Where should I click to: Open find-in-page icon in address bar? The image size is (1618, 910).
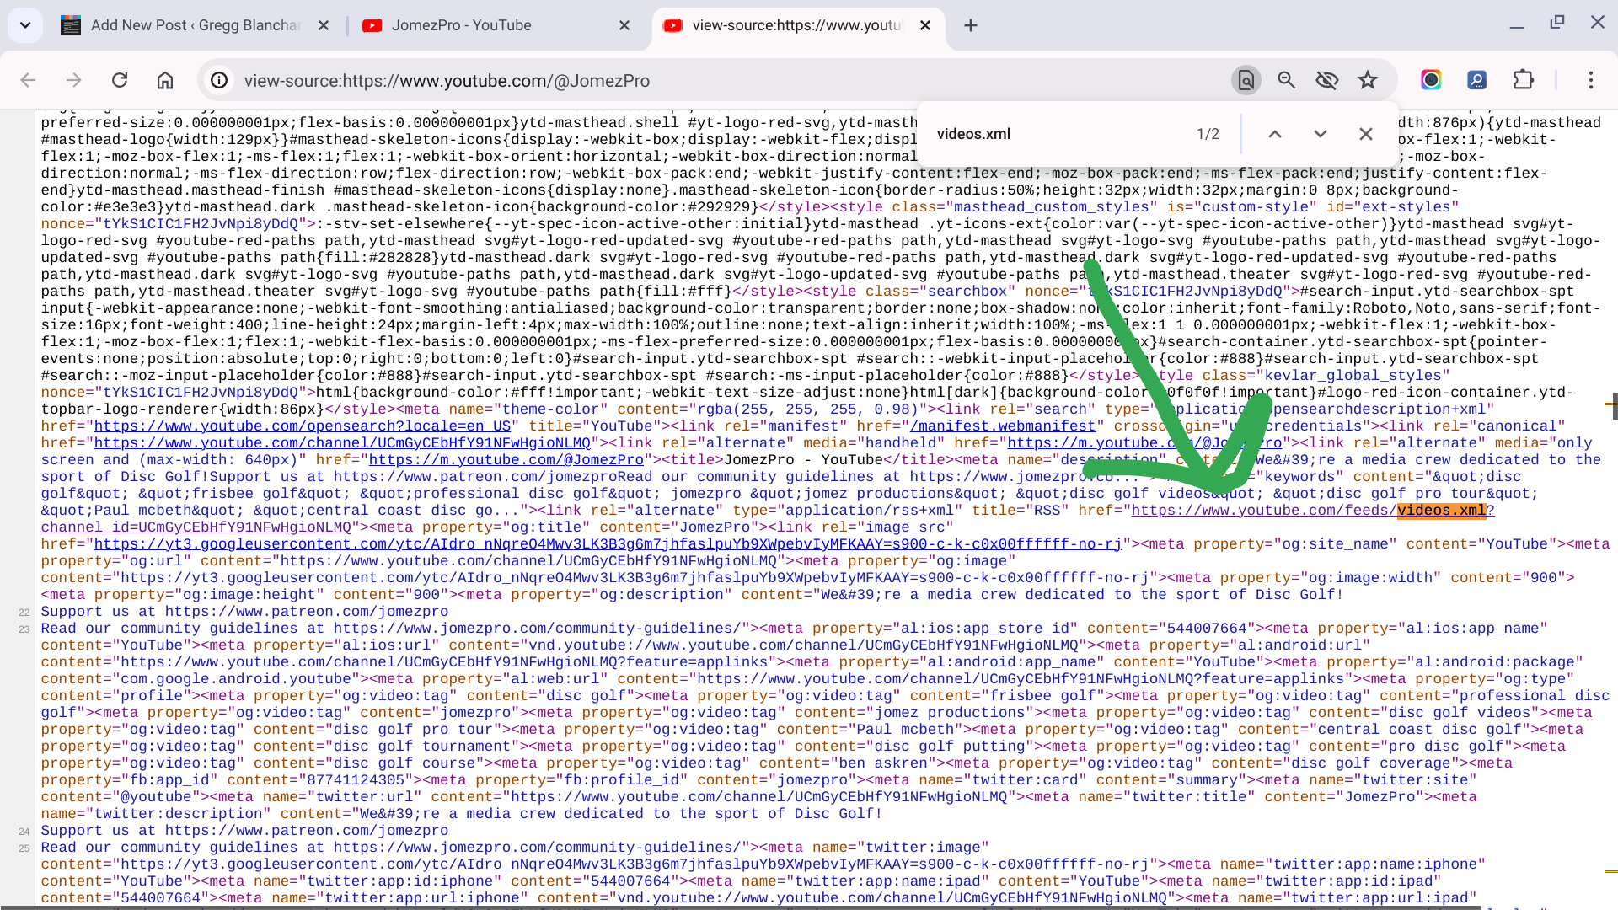coord(1246,80)
